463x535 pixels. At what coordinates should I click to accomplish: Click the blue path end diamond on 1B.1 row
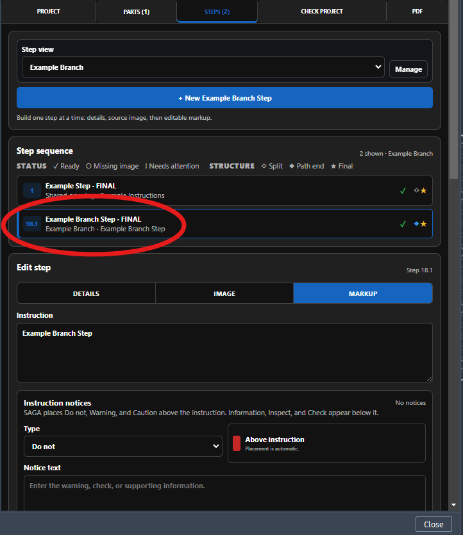tap(416, 224)
